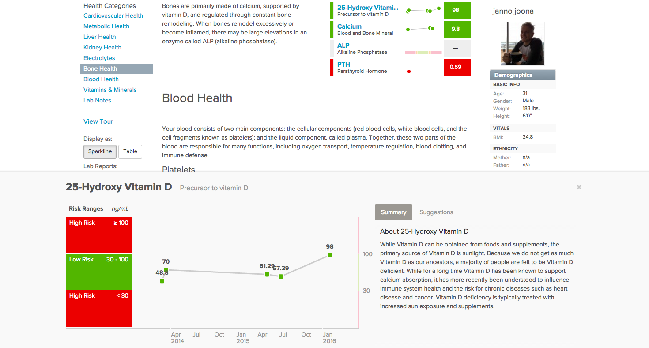This screenshot has width=649, height=348.
Task: Go to Cardiovascular Health category
Action: pos(113,15)
